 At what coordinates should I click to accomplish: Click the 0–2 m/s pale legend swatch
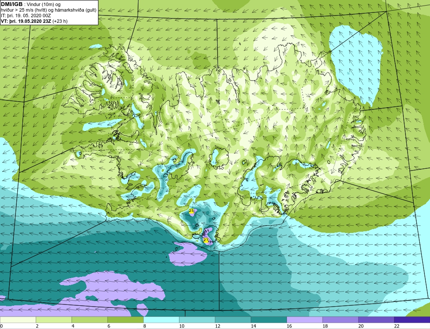pyautogui.click(x=18, y=320)
